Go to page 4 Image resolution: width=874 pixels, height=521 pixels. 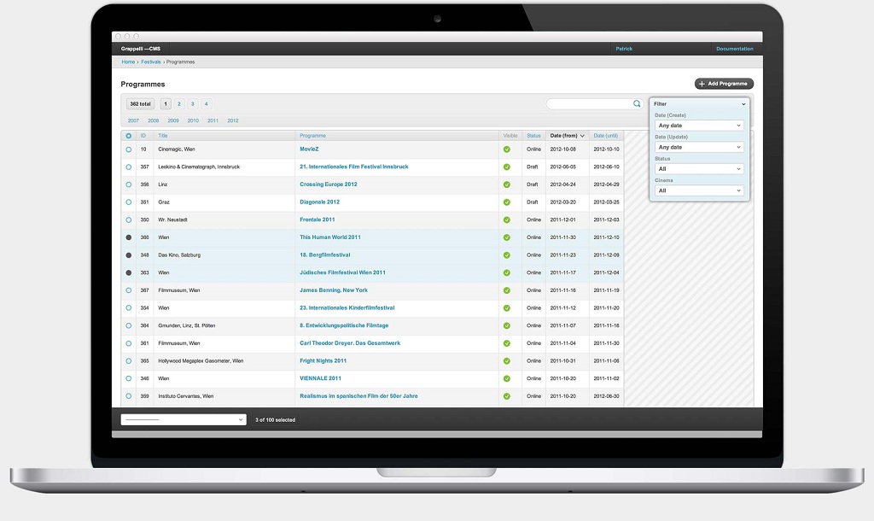(x=207, y=103)
